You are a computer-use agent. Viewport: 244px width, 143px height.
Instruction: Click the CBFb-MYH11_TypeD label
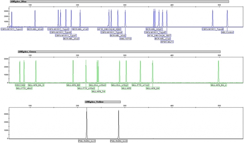58,29
